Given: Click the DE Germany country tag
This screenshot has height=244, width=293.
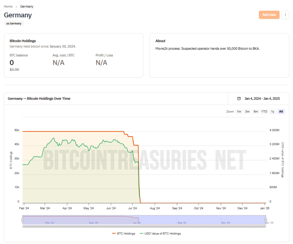Looking at the screenshot, I should (x=14, y=24).
